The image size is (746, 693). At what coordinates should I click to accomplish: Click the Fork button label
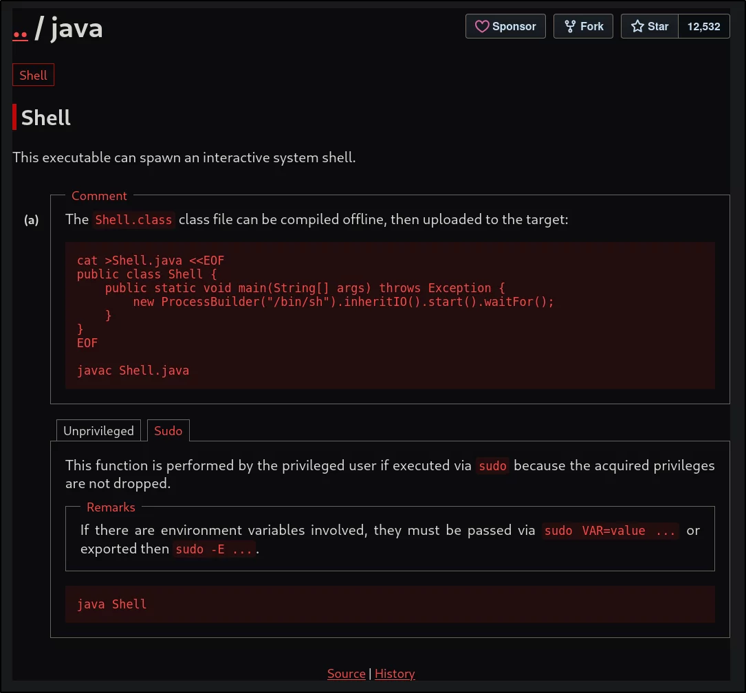pos(591,27)
